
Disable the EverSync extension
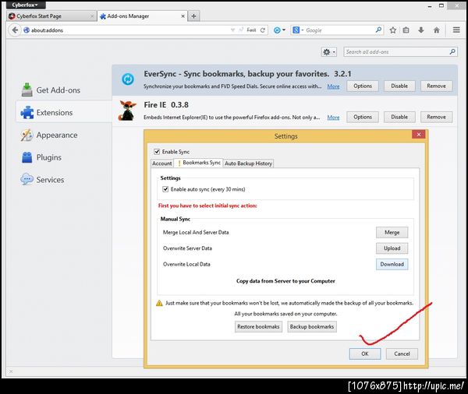pos(399,86)
